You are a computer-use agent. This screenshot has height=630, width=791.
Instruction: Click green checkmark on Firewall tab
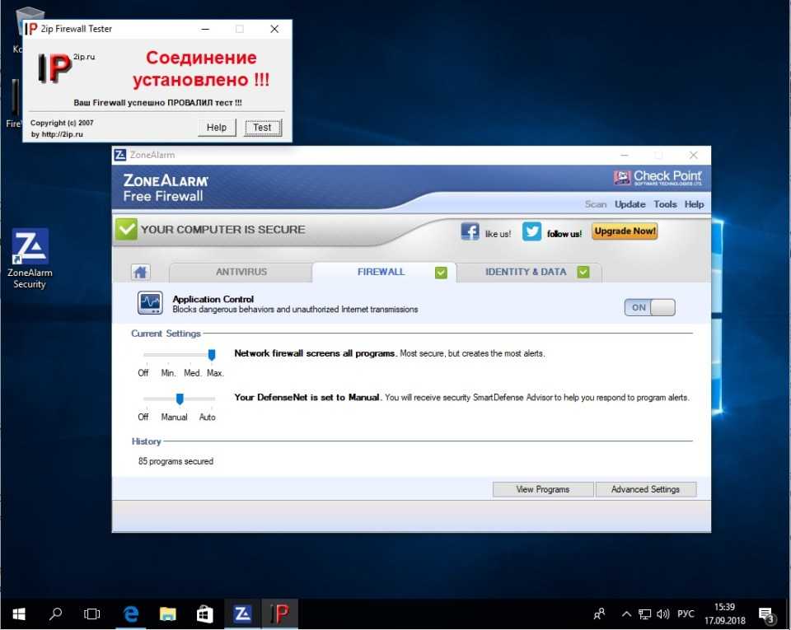(441, 273)
